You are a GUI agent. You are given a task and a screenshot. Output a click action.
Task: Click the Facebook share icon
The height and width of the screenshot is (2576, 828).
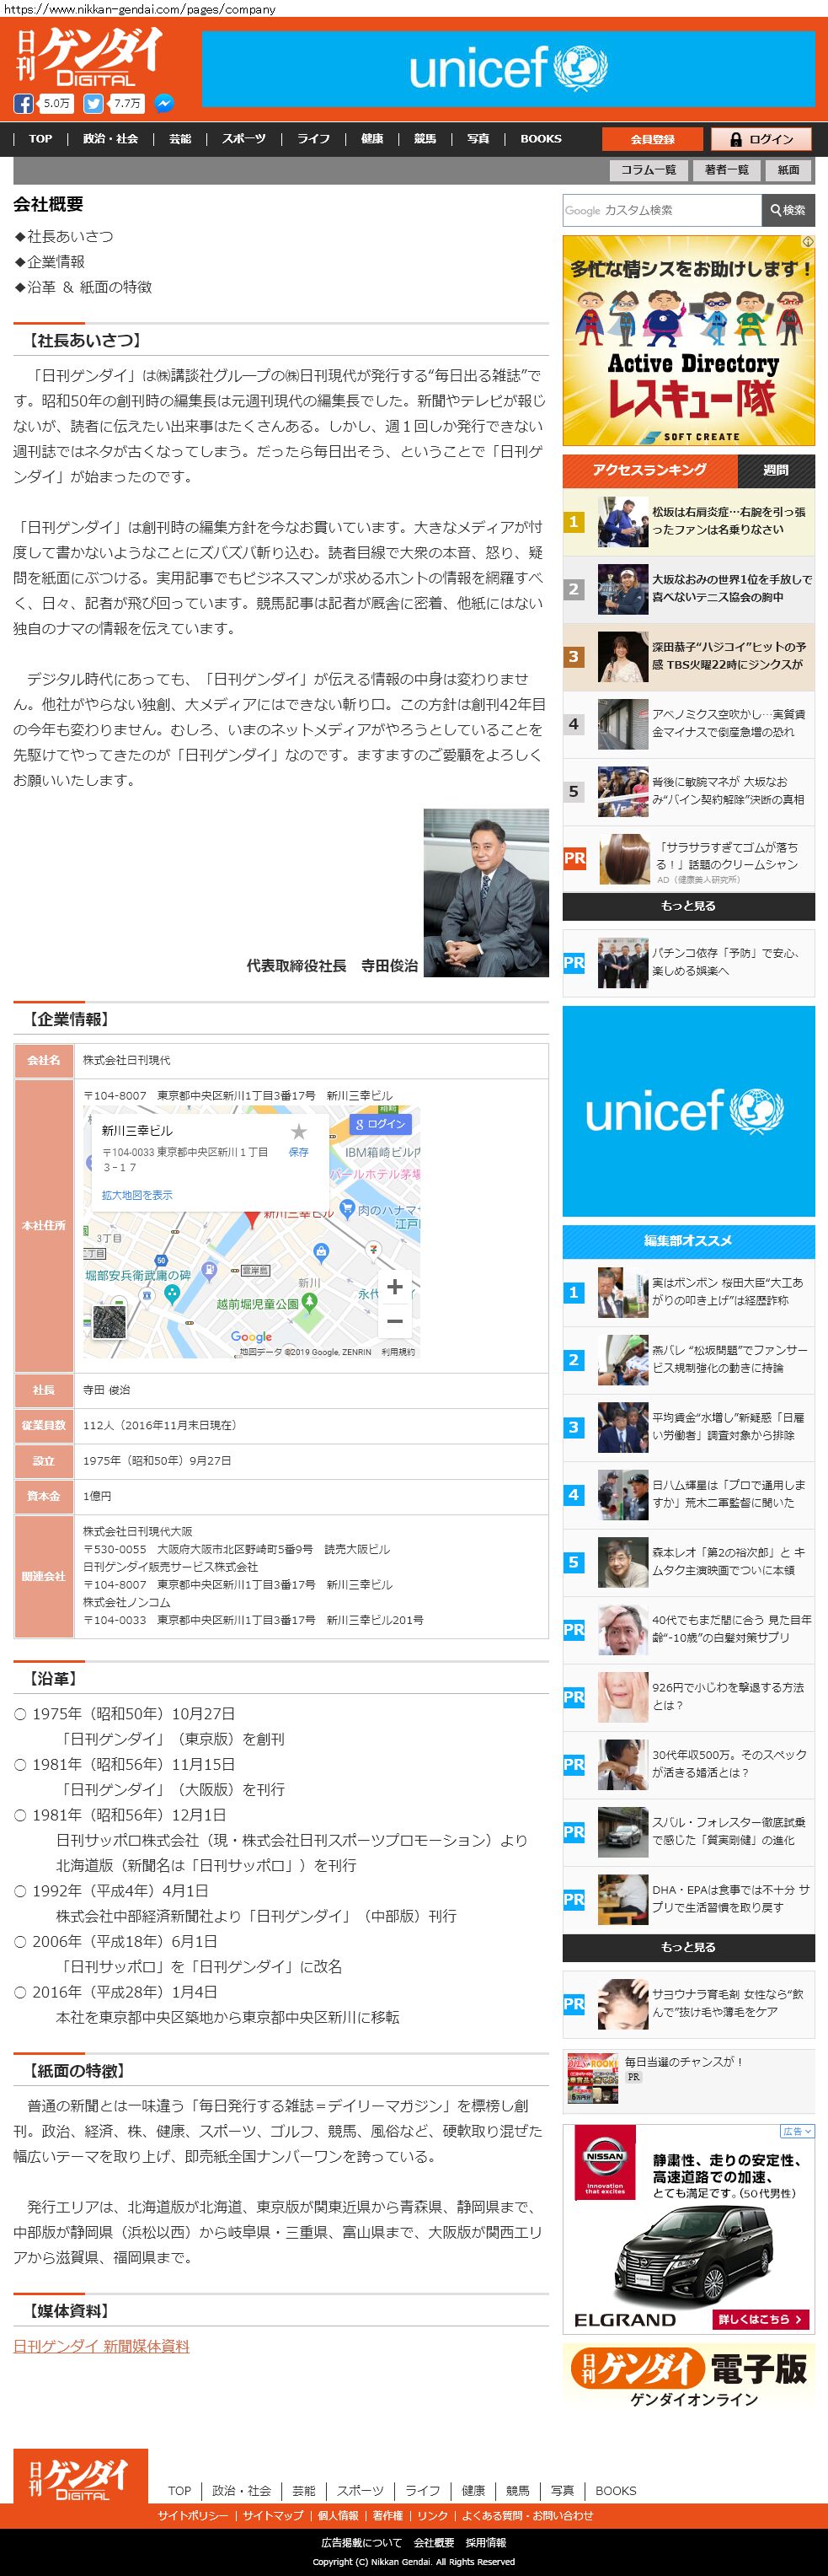pos(23,103)
